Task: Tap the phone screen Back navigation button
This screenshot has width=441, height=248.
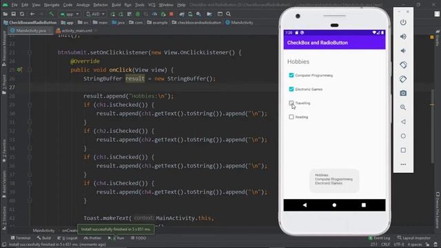Action: click(305, 205)
